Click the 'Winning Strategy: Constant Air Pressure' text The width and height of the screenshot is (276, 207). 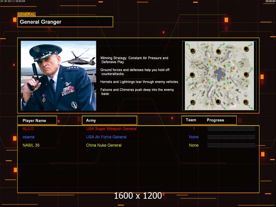(x=134, y=60)
